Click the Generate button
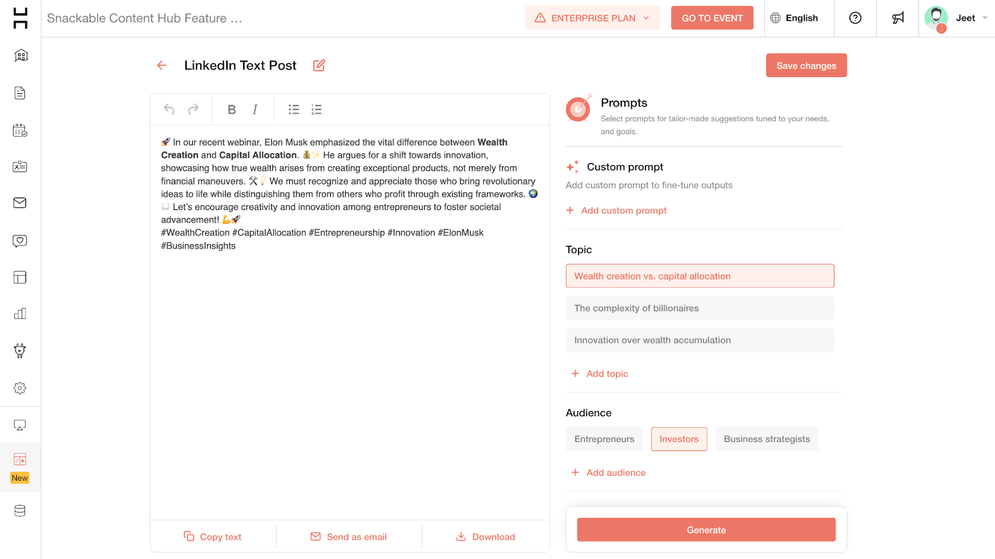The width and height of the screenshot is (995, 559). click(706, 530)
